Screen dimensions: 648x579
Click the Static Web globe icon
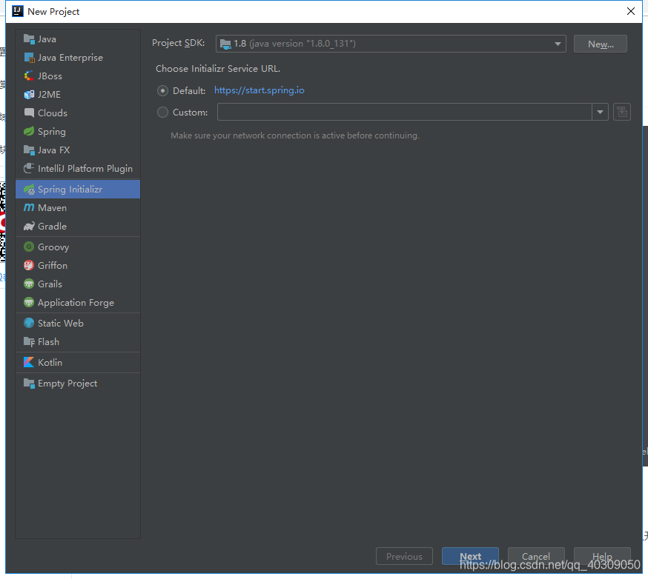point(29,323)
